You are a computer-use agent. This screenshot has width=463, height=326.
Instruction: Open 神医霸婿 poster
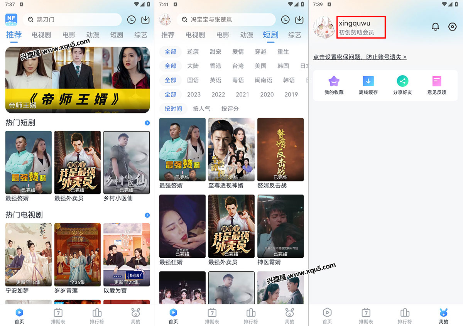281,226
